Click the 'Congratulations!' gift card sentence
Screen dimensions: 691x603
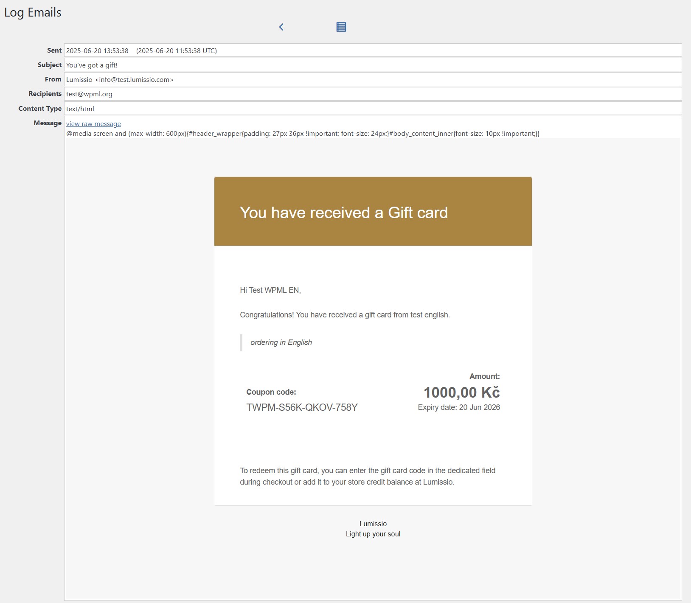pyautogui.click(x=345, y=315)
